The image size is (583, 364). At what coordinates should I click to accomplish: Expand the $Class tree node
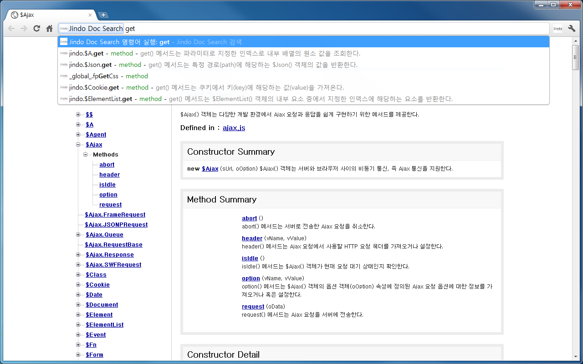[x=78, y=275]
